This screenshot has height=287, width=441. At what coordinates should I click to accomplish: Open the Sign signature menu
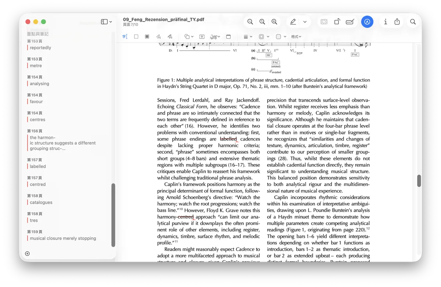[215, 37]
